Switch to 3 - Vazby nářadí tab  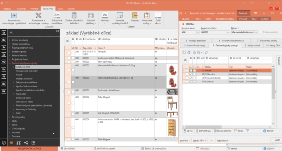coord(253,45)
